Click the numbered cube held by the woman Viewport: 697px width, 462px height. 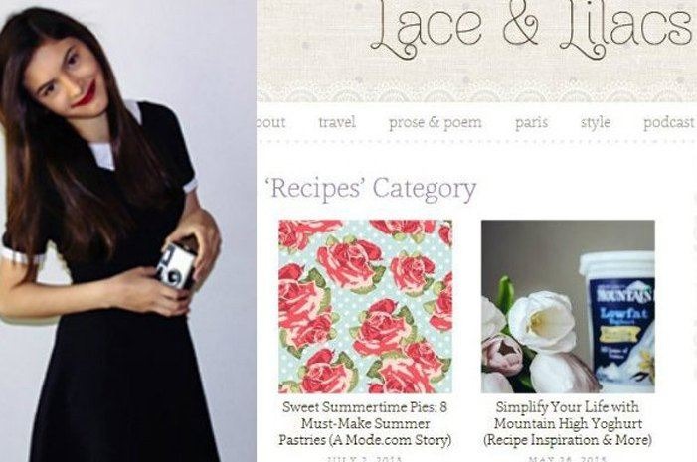[x=176, y=266]
